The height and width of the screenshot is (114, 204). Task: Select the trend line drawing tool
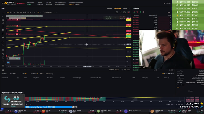click(x=3, y=16)
